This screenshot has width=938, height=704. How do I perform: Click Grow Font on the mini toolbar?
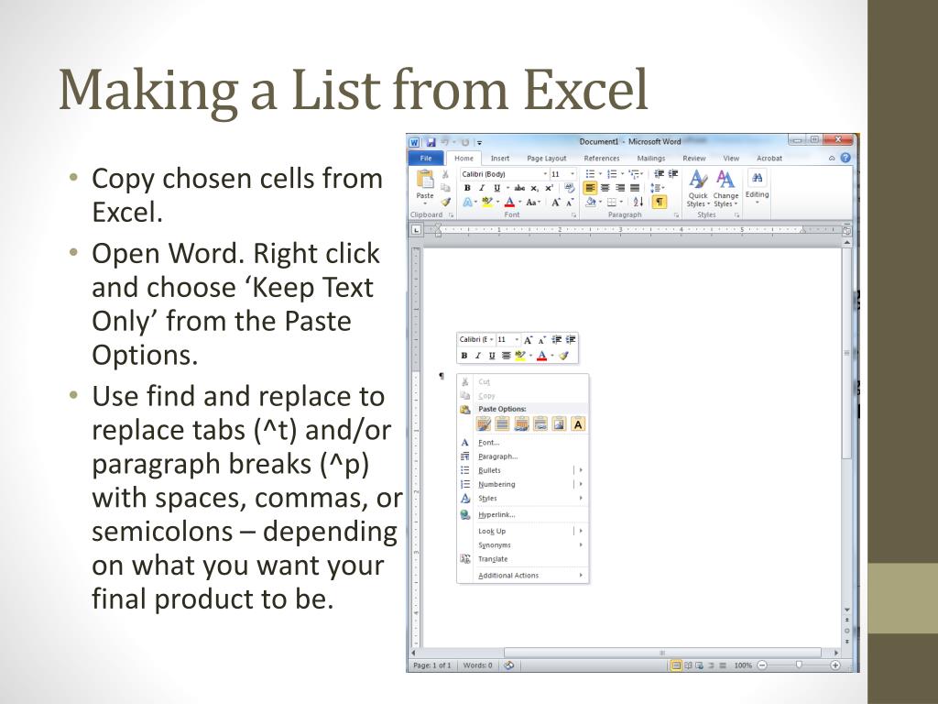pyautogui.click(x=528, y=340)
